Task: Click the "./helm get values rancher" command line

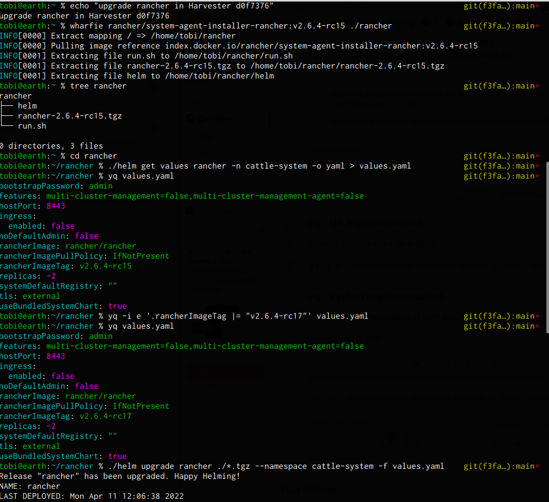Action: [x=205, y=166]
